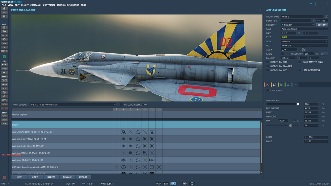Click the Group Name field Aerial-1

pos(302,17)
